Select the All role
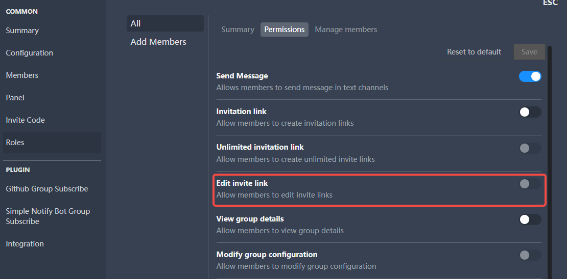Viewport: 567px width, 279px height. pyautogui.click(x=166, y=23)
